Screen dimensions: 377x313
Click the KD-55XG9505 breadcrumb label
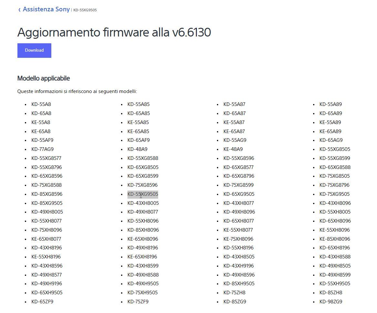click(85, 10)
